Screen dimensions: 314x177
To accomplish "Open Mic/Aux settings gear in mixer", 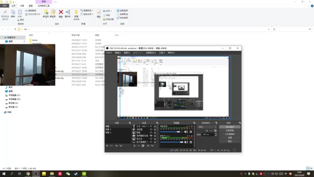I will [191, 142].
